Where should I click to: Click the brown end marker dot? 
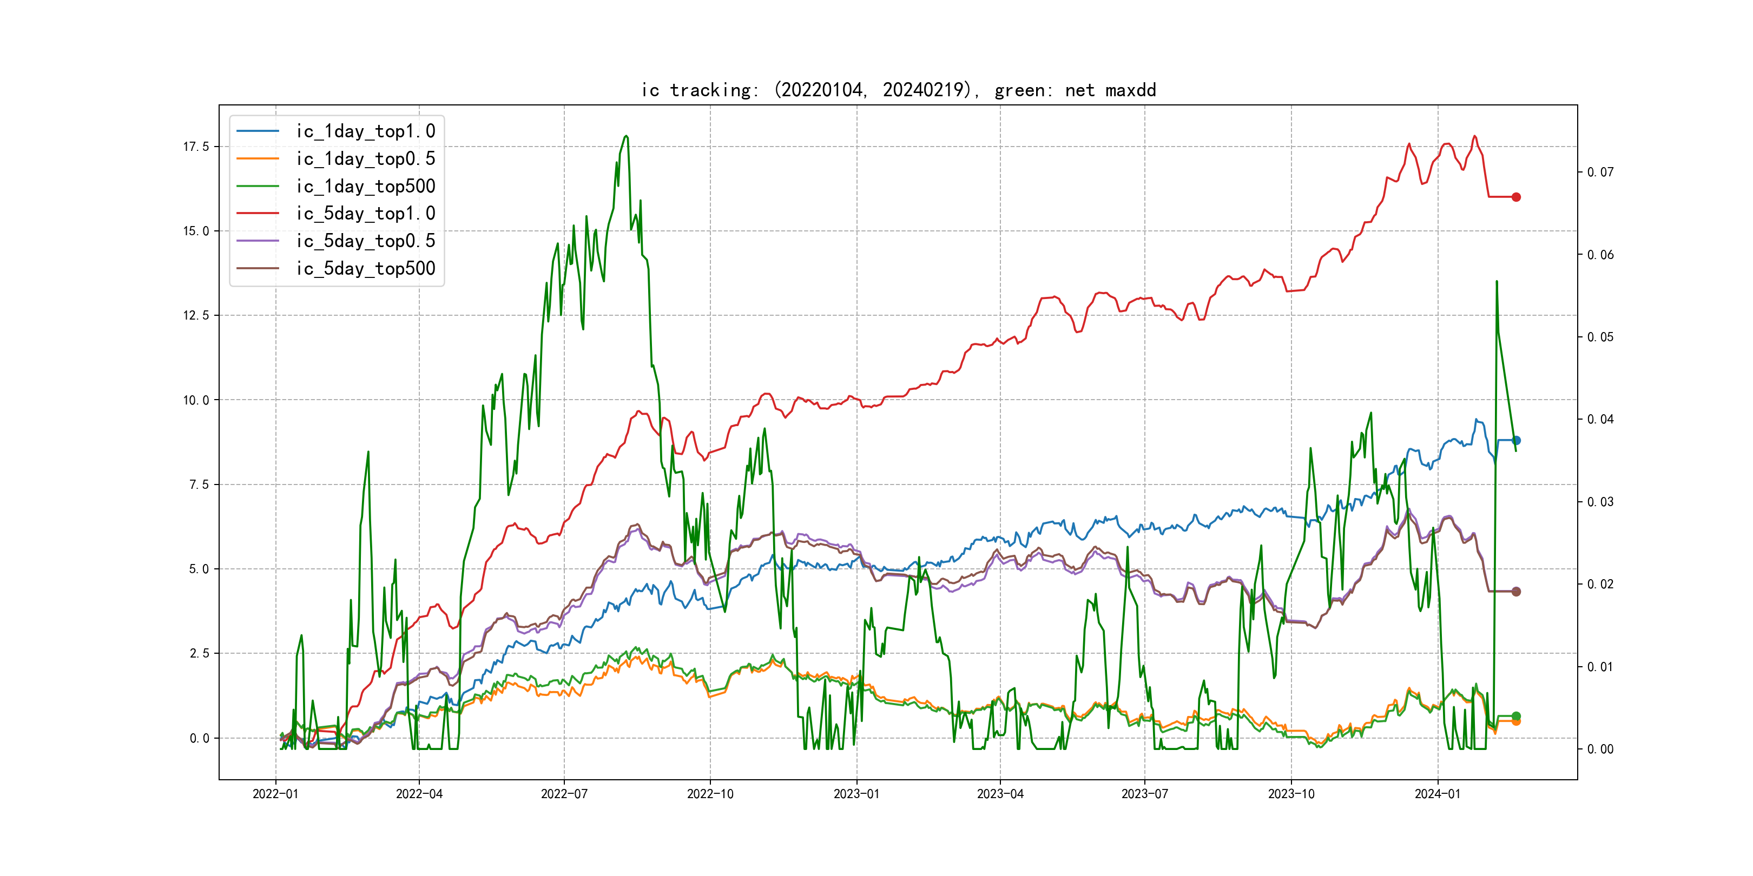[1516, 592]
